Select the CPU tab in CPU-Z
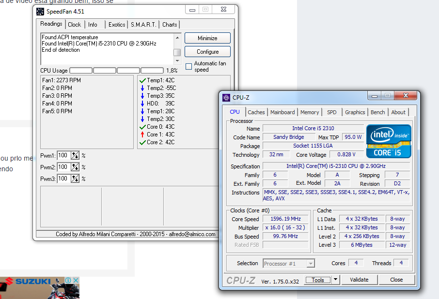This screenshot has width=439, height=299. 235,112
